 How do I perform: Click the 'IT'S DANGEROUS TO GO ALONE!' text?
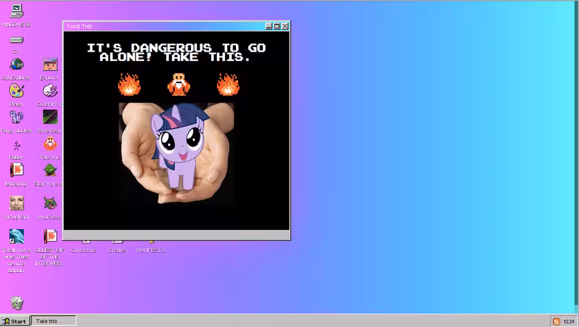[x=176, y=52]
